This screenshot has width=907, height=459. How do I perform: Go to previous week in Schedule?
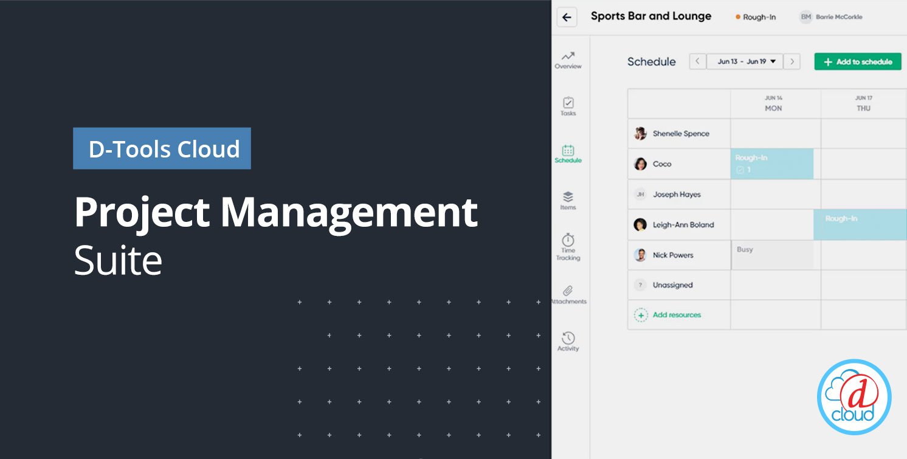click(x=697, y=61)
